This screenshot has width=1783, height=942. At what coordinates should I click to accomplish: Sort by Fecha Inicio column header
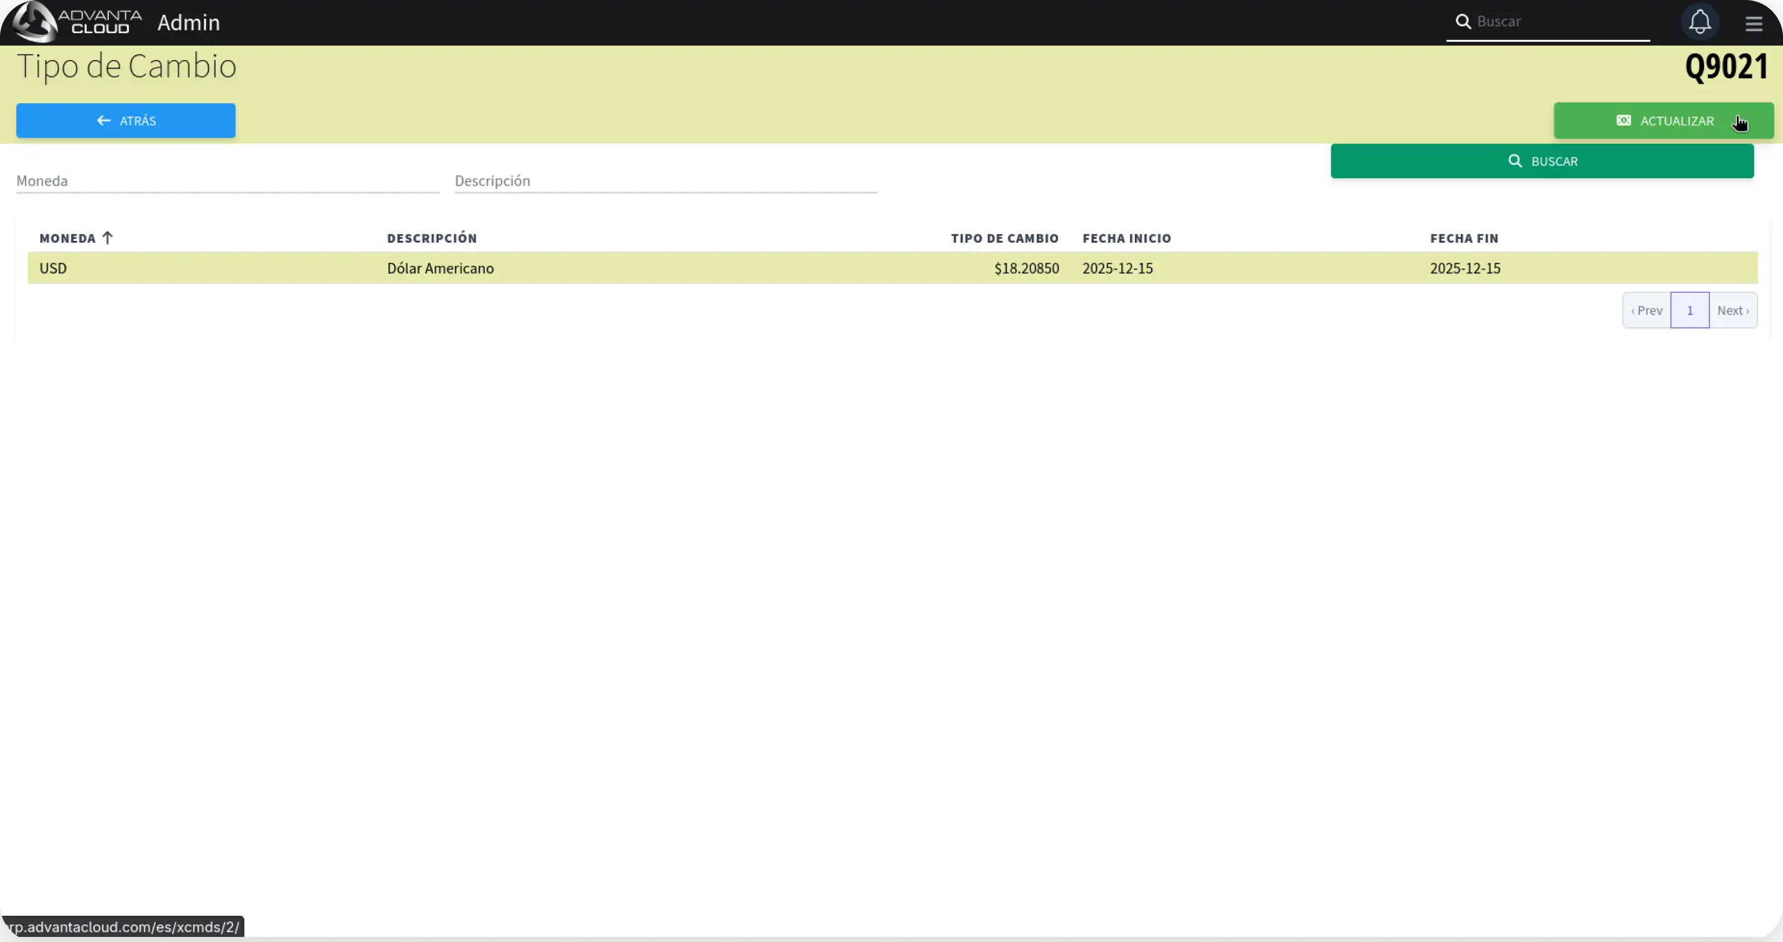pyautogui.click(x=1126, y=238)
